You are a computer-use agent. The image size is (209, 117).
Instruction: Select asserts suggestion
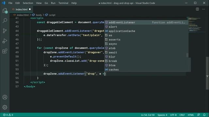[146, 40]
